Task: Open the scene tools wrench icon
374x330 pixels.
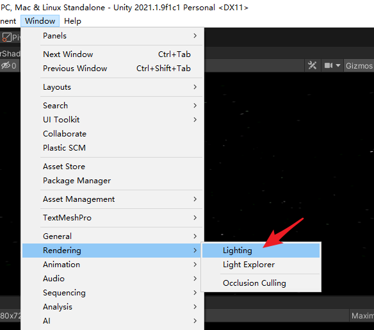Action: point(313,65)
